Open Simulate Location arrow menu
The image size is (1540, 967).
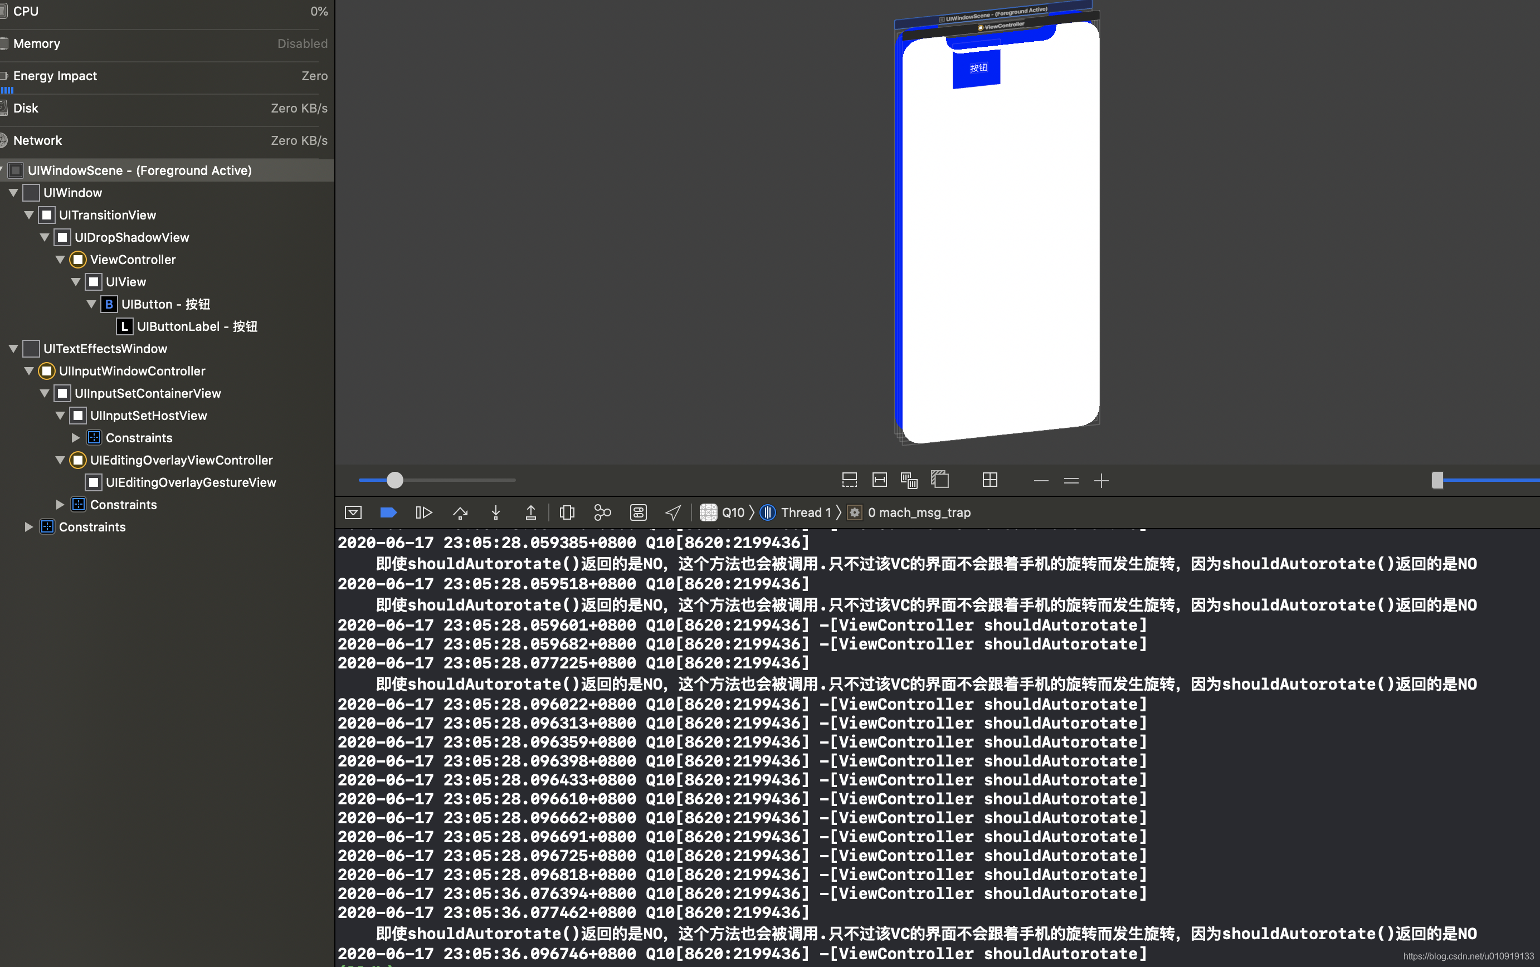673,512
